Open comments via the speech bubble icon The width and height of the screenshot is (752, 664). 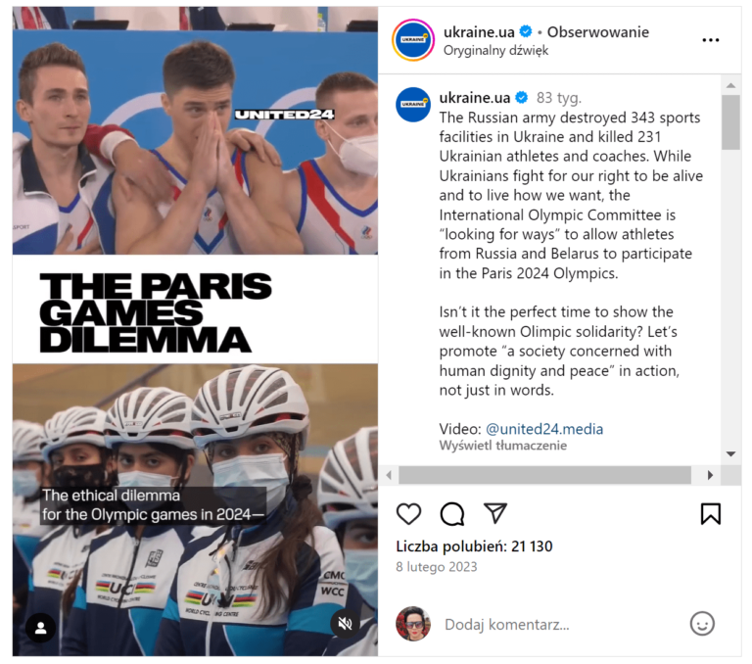[x=451, y=514]
